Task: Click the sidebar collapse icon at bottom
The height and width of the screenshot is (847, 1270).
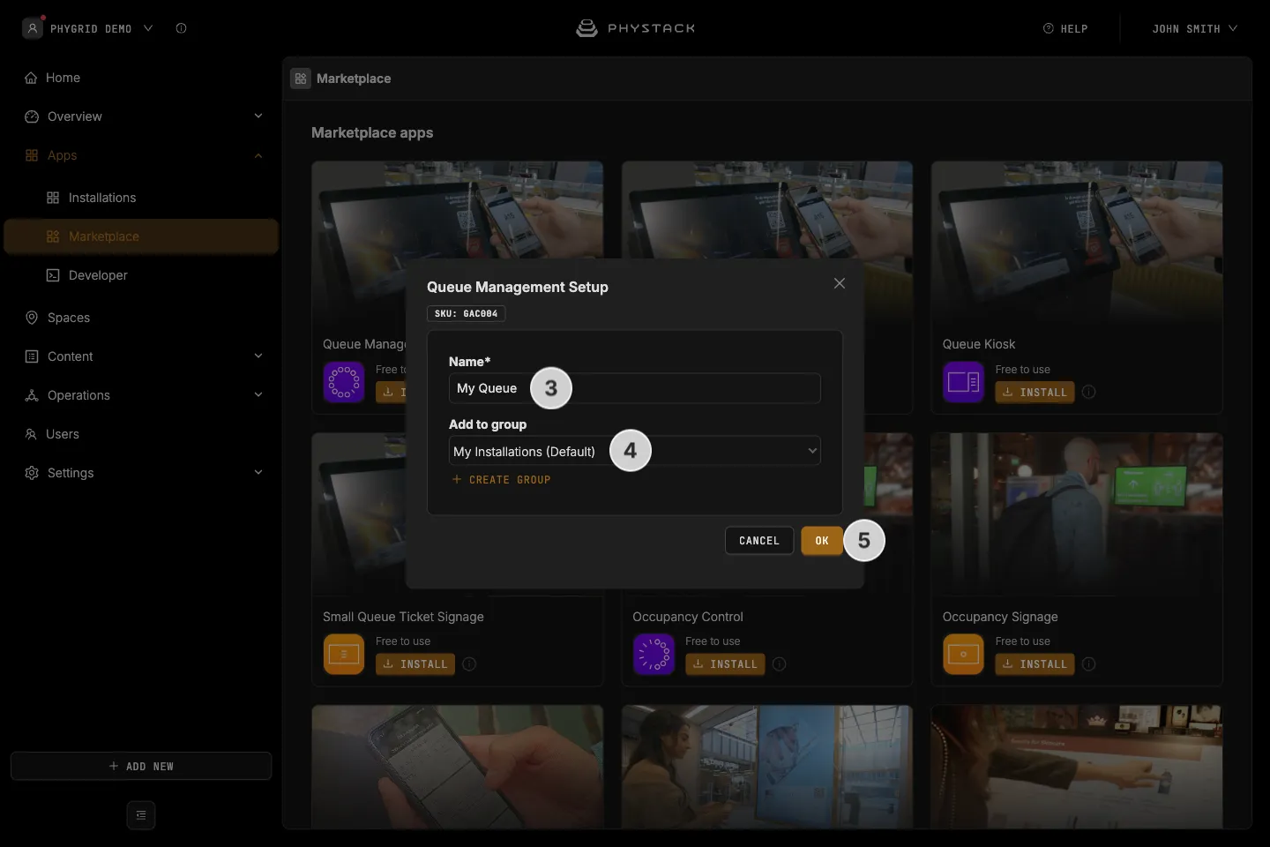Action: coord(141,815)
